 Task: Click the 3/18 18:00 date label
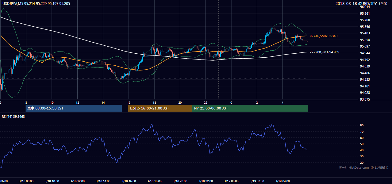(x=154, y=181)
